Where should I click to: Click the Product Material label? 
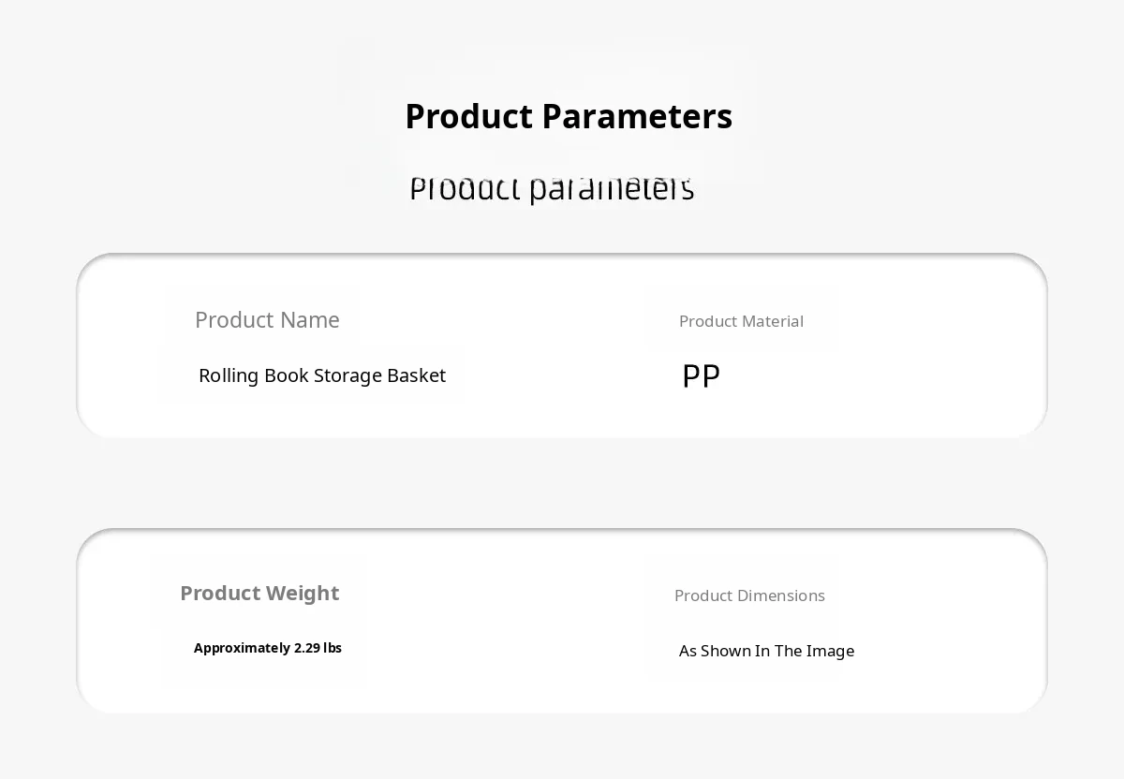[741, 321]
